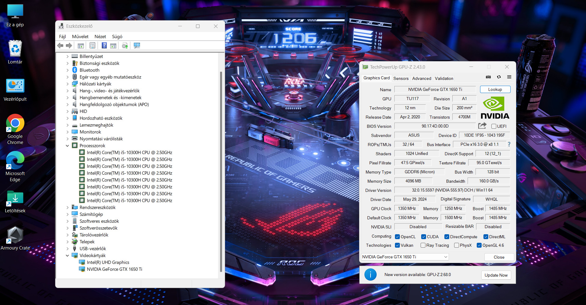The height and width of the screenshot is (305, 586).
Task: Click the Eszközkezelő vertical scrollbar
Action: point(221,171)
